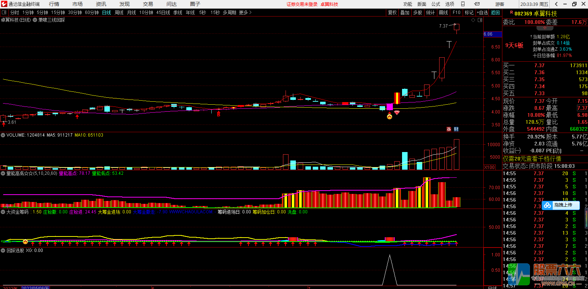Click the mobile phone icon in title bar
The height and width of the screenshot is (289, 588).
coord(463,4)
